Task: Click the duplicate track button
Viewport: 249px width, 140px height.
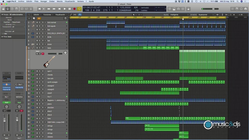Action: [x=34, y=18]
